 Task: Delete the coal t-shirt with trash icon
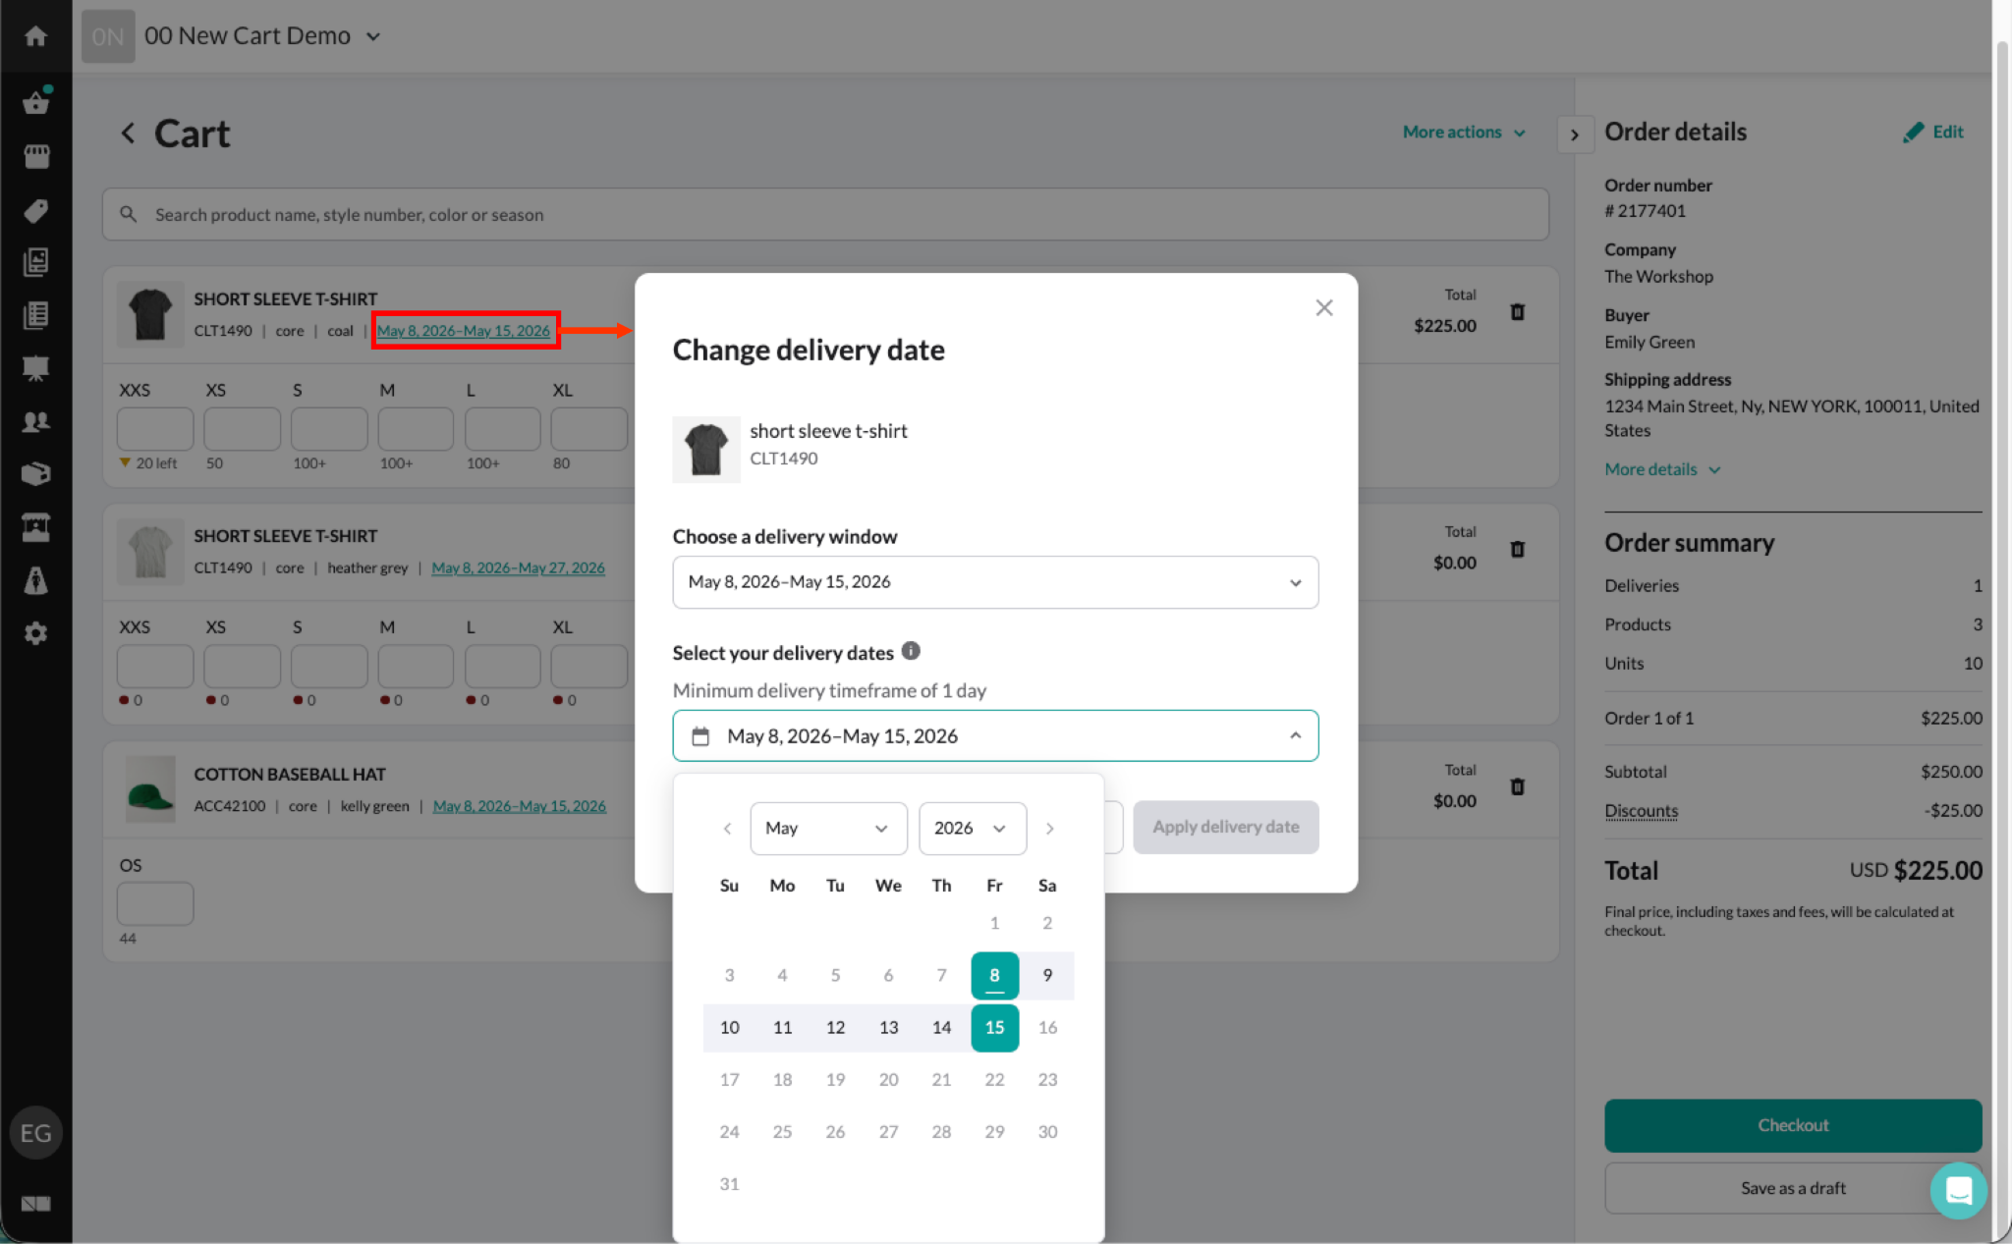(x=1517, y=312)
